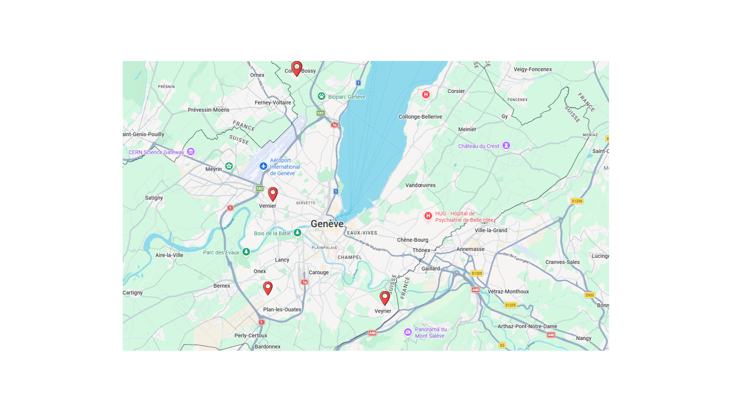Select the Parc des Evaux tree icon
The image size is (732, 412).
[x=246, y=252]
